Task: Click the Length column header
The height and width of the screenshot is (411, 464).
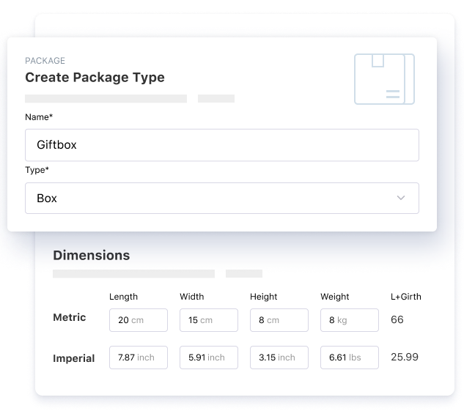Action: [x=123, y=297]
